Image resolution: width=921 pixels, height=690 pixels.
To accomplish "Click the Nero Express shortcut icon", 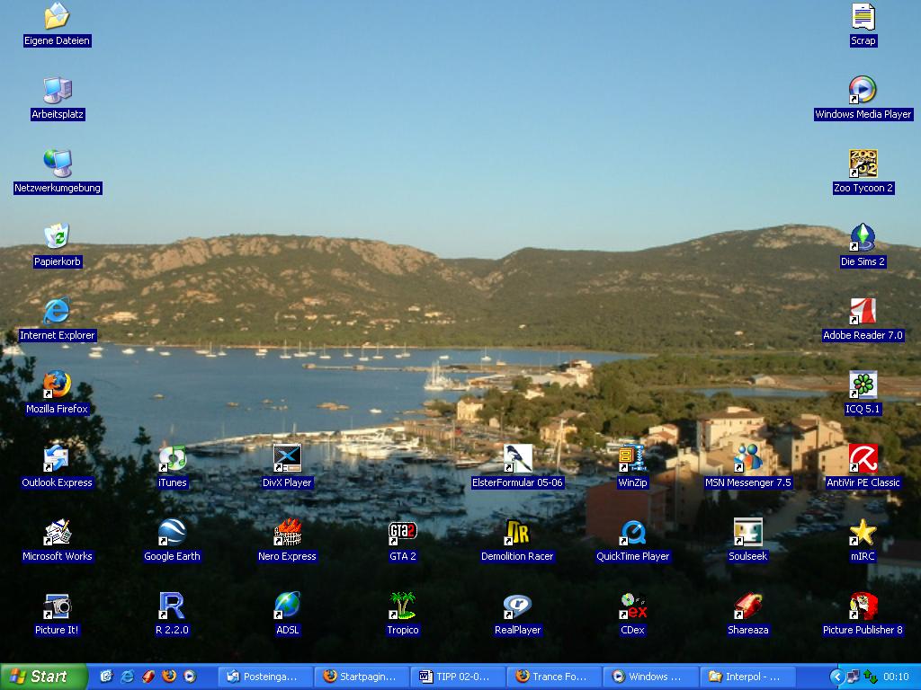I will coord(287,532).
